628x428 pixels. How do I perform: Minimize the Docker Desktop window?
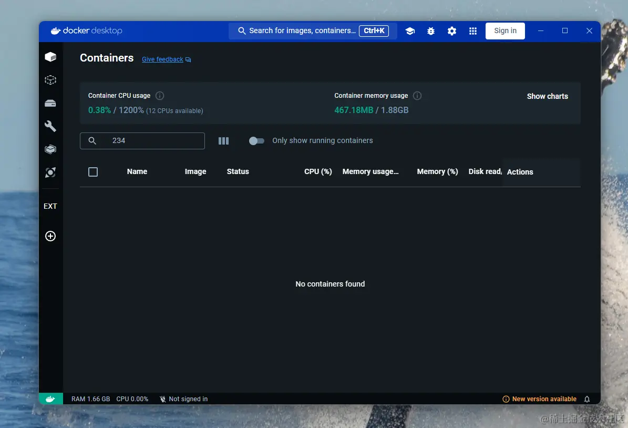pyautogui.click(x=541, y=31)
